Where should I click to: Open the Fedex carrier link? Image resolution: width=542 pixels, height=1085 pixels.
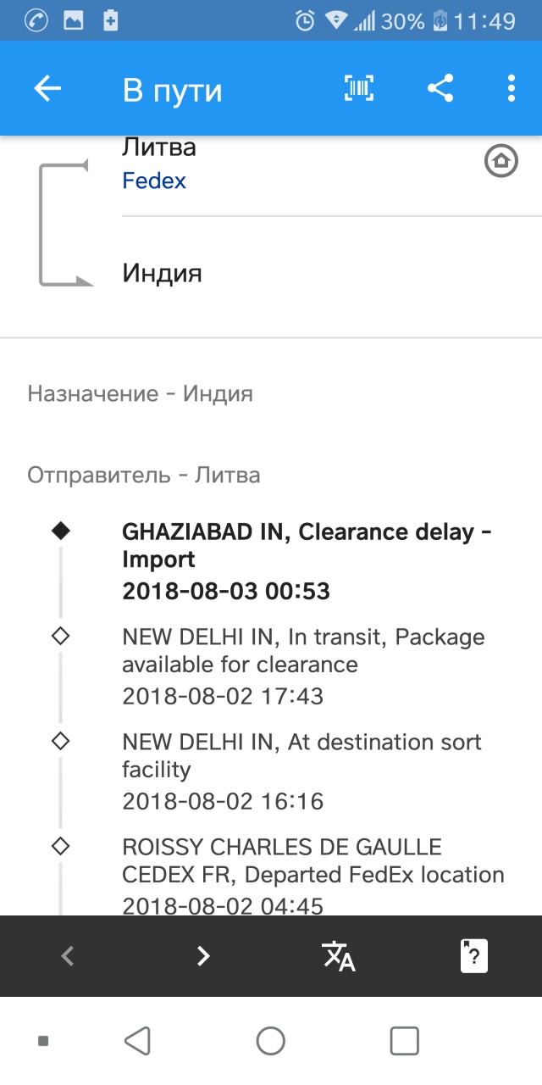pos(154,181)
